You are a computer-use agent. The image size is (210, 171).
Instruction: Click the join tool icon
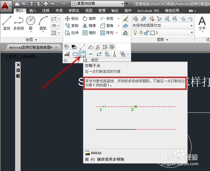click(x=91, y=54)
